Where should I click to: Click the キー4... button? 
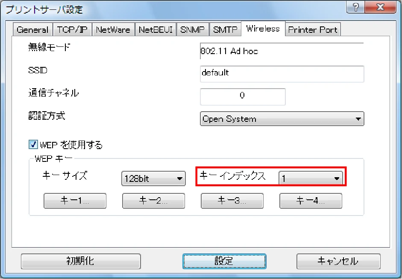[x=311, y=201]
